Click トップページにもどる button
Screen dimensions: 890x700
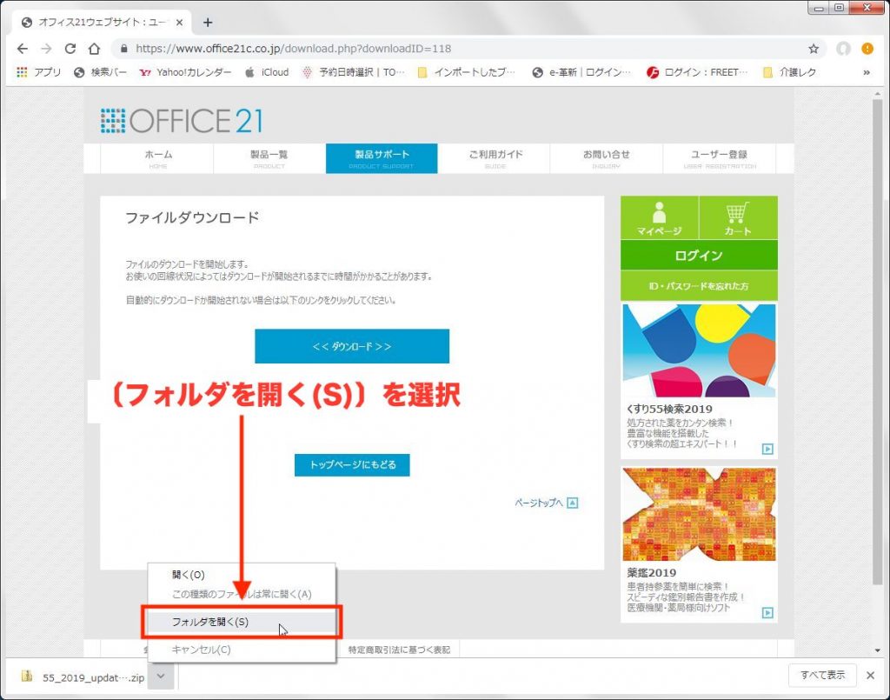pos(352,465)
